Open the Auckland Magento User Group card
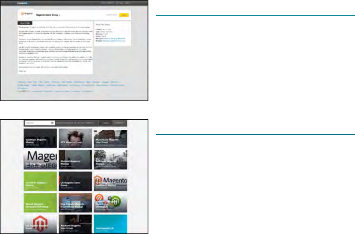This screenshot has height=234, width=355. [x=75, y=224]
